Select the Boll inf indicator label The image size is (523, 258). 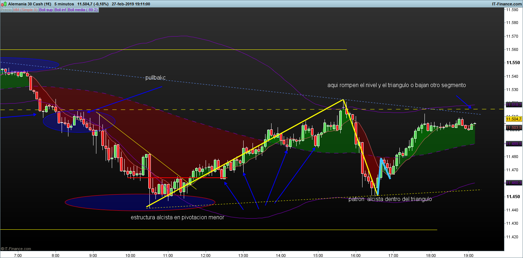(61, 10)
